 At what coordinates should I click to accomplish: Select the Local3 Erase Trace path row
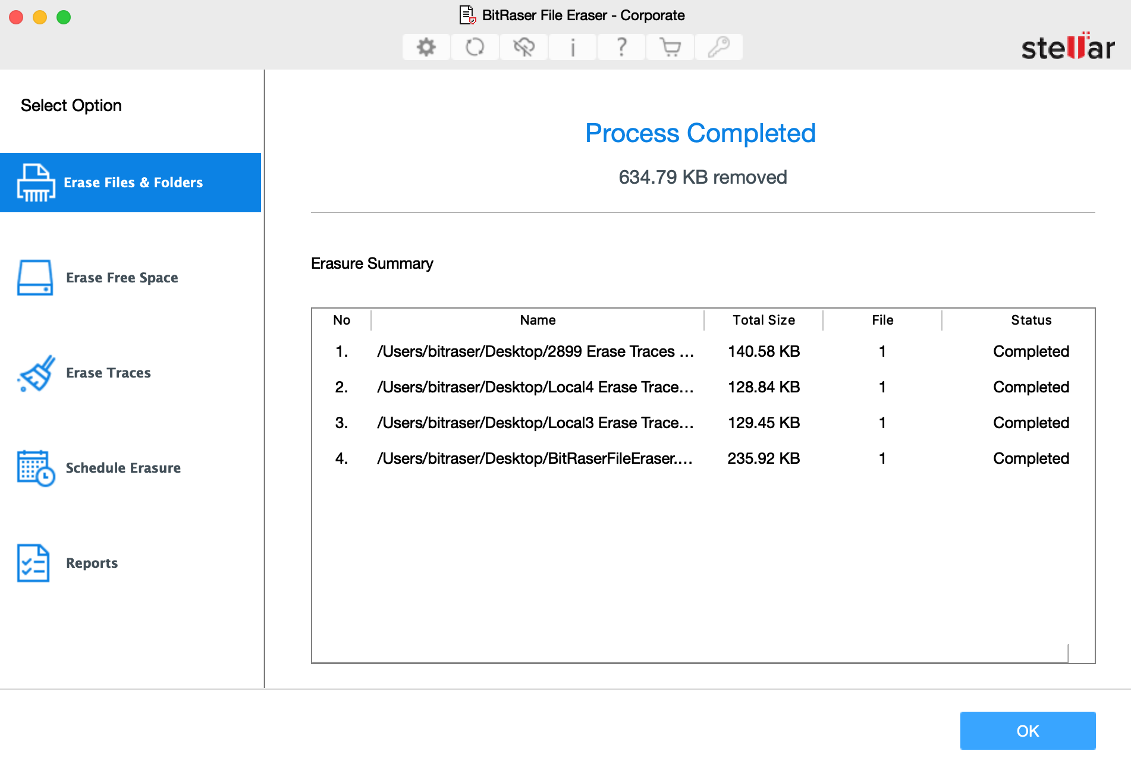(703, 423)
